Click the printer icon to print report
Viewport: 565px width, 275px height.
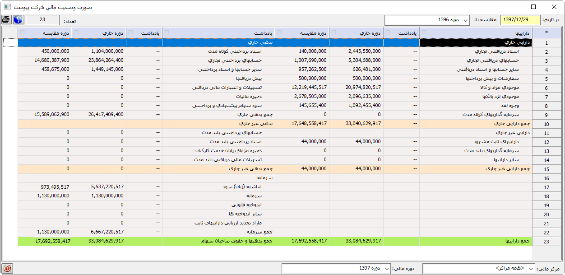point(6,20)
